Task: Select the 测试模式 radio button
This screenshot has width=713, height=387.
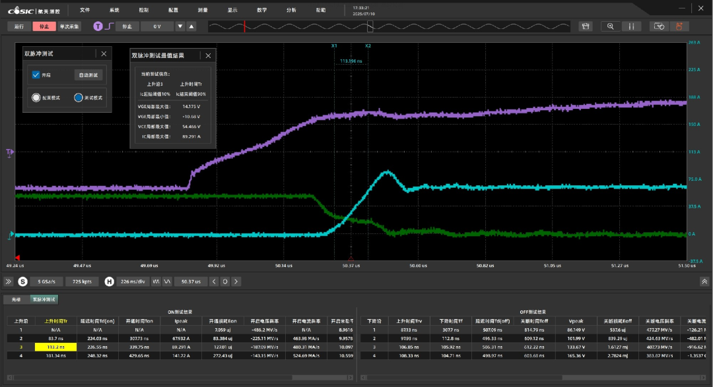Action: pyautogui.click(x=79, y=98)
